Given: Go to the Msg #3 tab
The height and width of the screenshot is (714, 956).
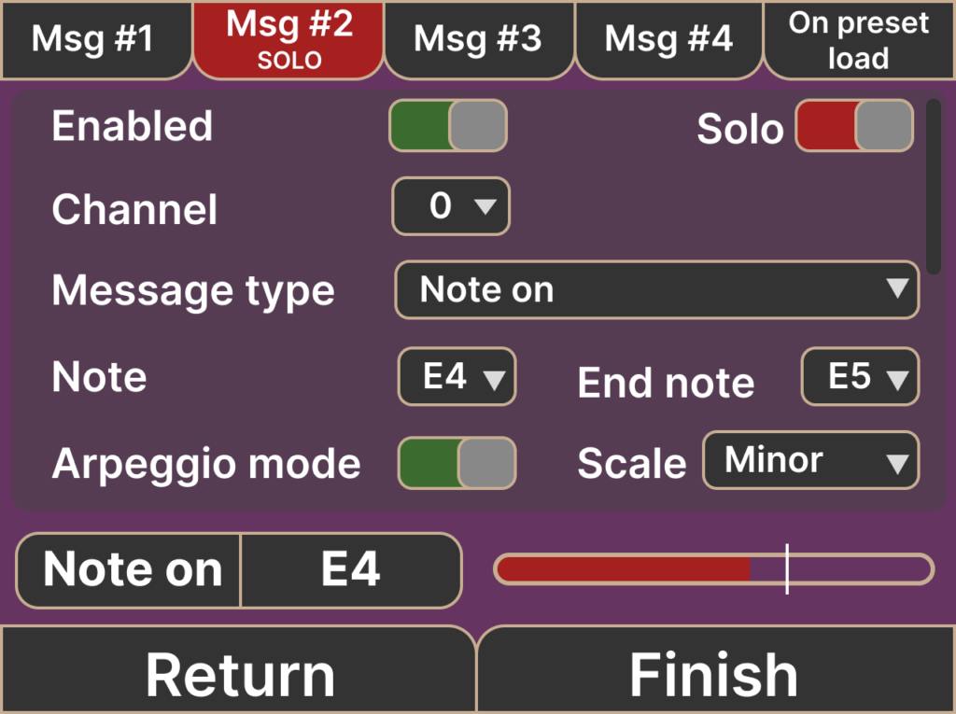Looking at the screenshot, I should pos(478,39).
